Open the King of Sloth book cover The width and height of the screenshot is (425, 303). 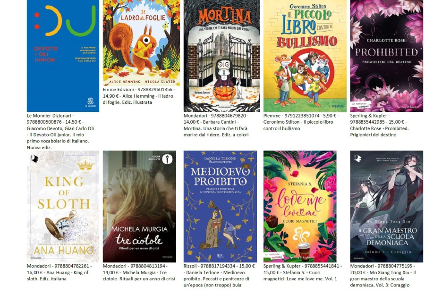[63, 206]
